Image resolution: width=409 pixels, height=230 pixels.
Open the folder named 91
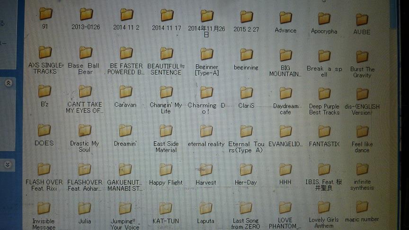coord(45,14)
